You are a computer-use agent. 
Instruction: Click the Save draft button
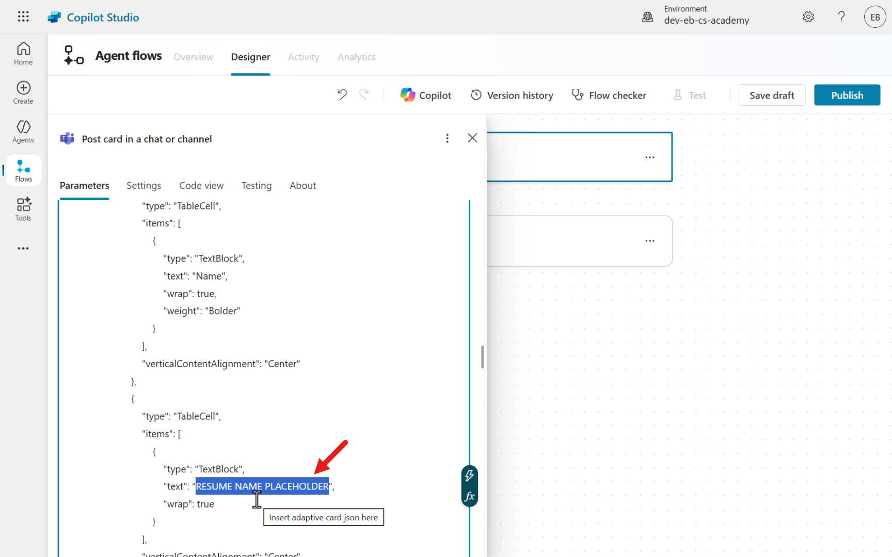pyautogui.click(x=771, y=95)
